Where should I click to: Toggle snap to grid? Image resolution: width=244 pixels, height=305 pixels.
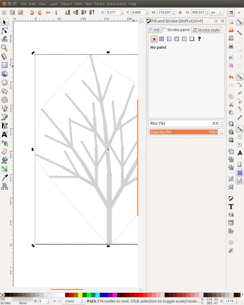[x=240, y=173]
